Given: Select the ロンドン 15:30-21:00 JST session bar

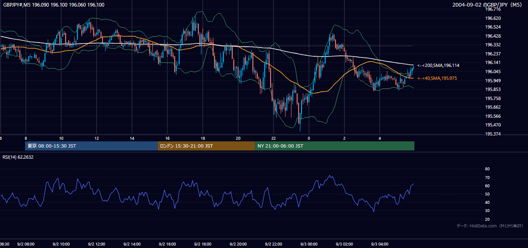Looking at the screenshot, I should tap(206, 146).
